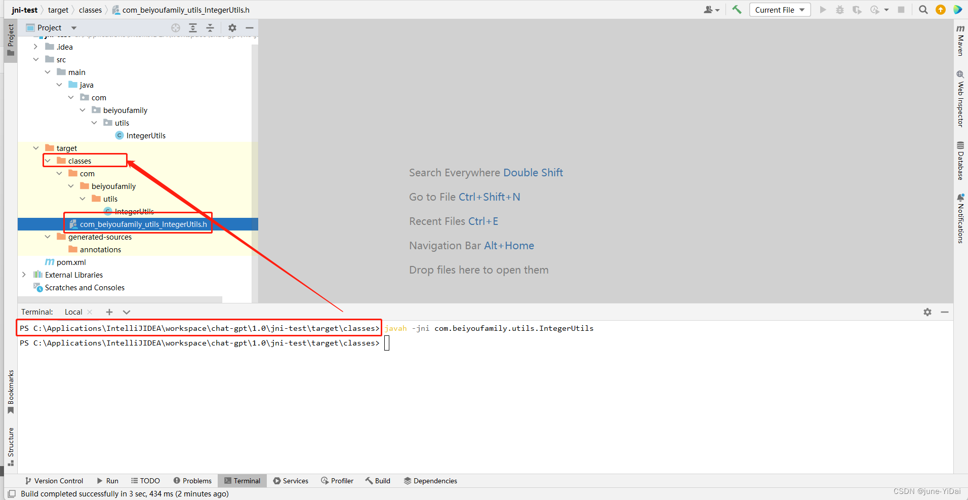Click the Stop square icon in toolbar
The width and height of the screenshot is (968, 500).
[901, 10]
